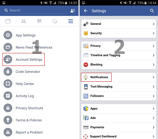The width and height of the screenshot is (158, 139).
Task: Open News Feed Preferences
Action: tap(34, 47)
